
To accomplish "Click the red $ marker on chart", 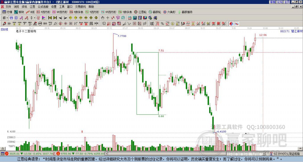I will pos(82,132).
